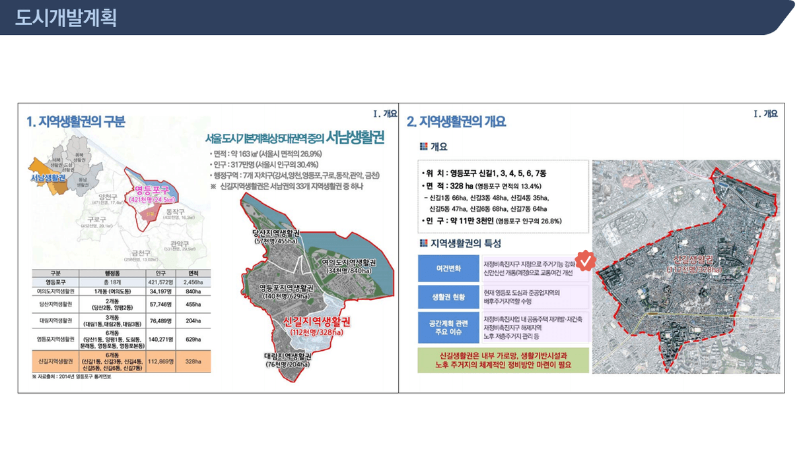Click the 2,456ha area cell
The height and width of the screenshot is (451, 803).
193,282
